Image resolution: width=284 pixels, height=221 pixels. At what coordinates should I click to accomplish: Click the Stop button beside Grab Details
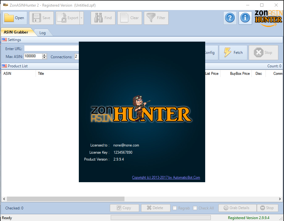(x=267, y=208)
